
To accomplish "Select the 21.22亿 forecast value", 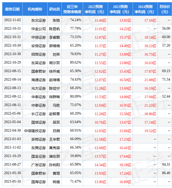I will [150, 105].
